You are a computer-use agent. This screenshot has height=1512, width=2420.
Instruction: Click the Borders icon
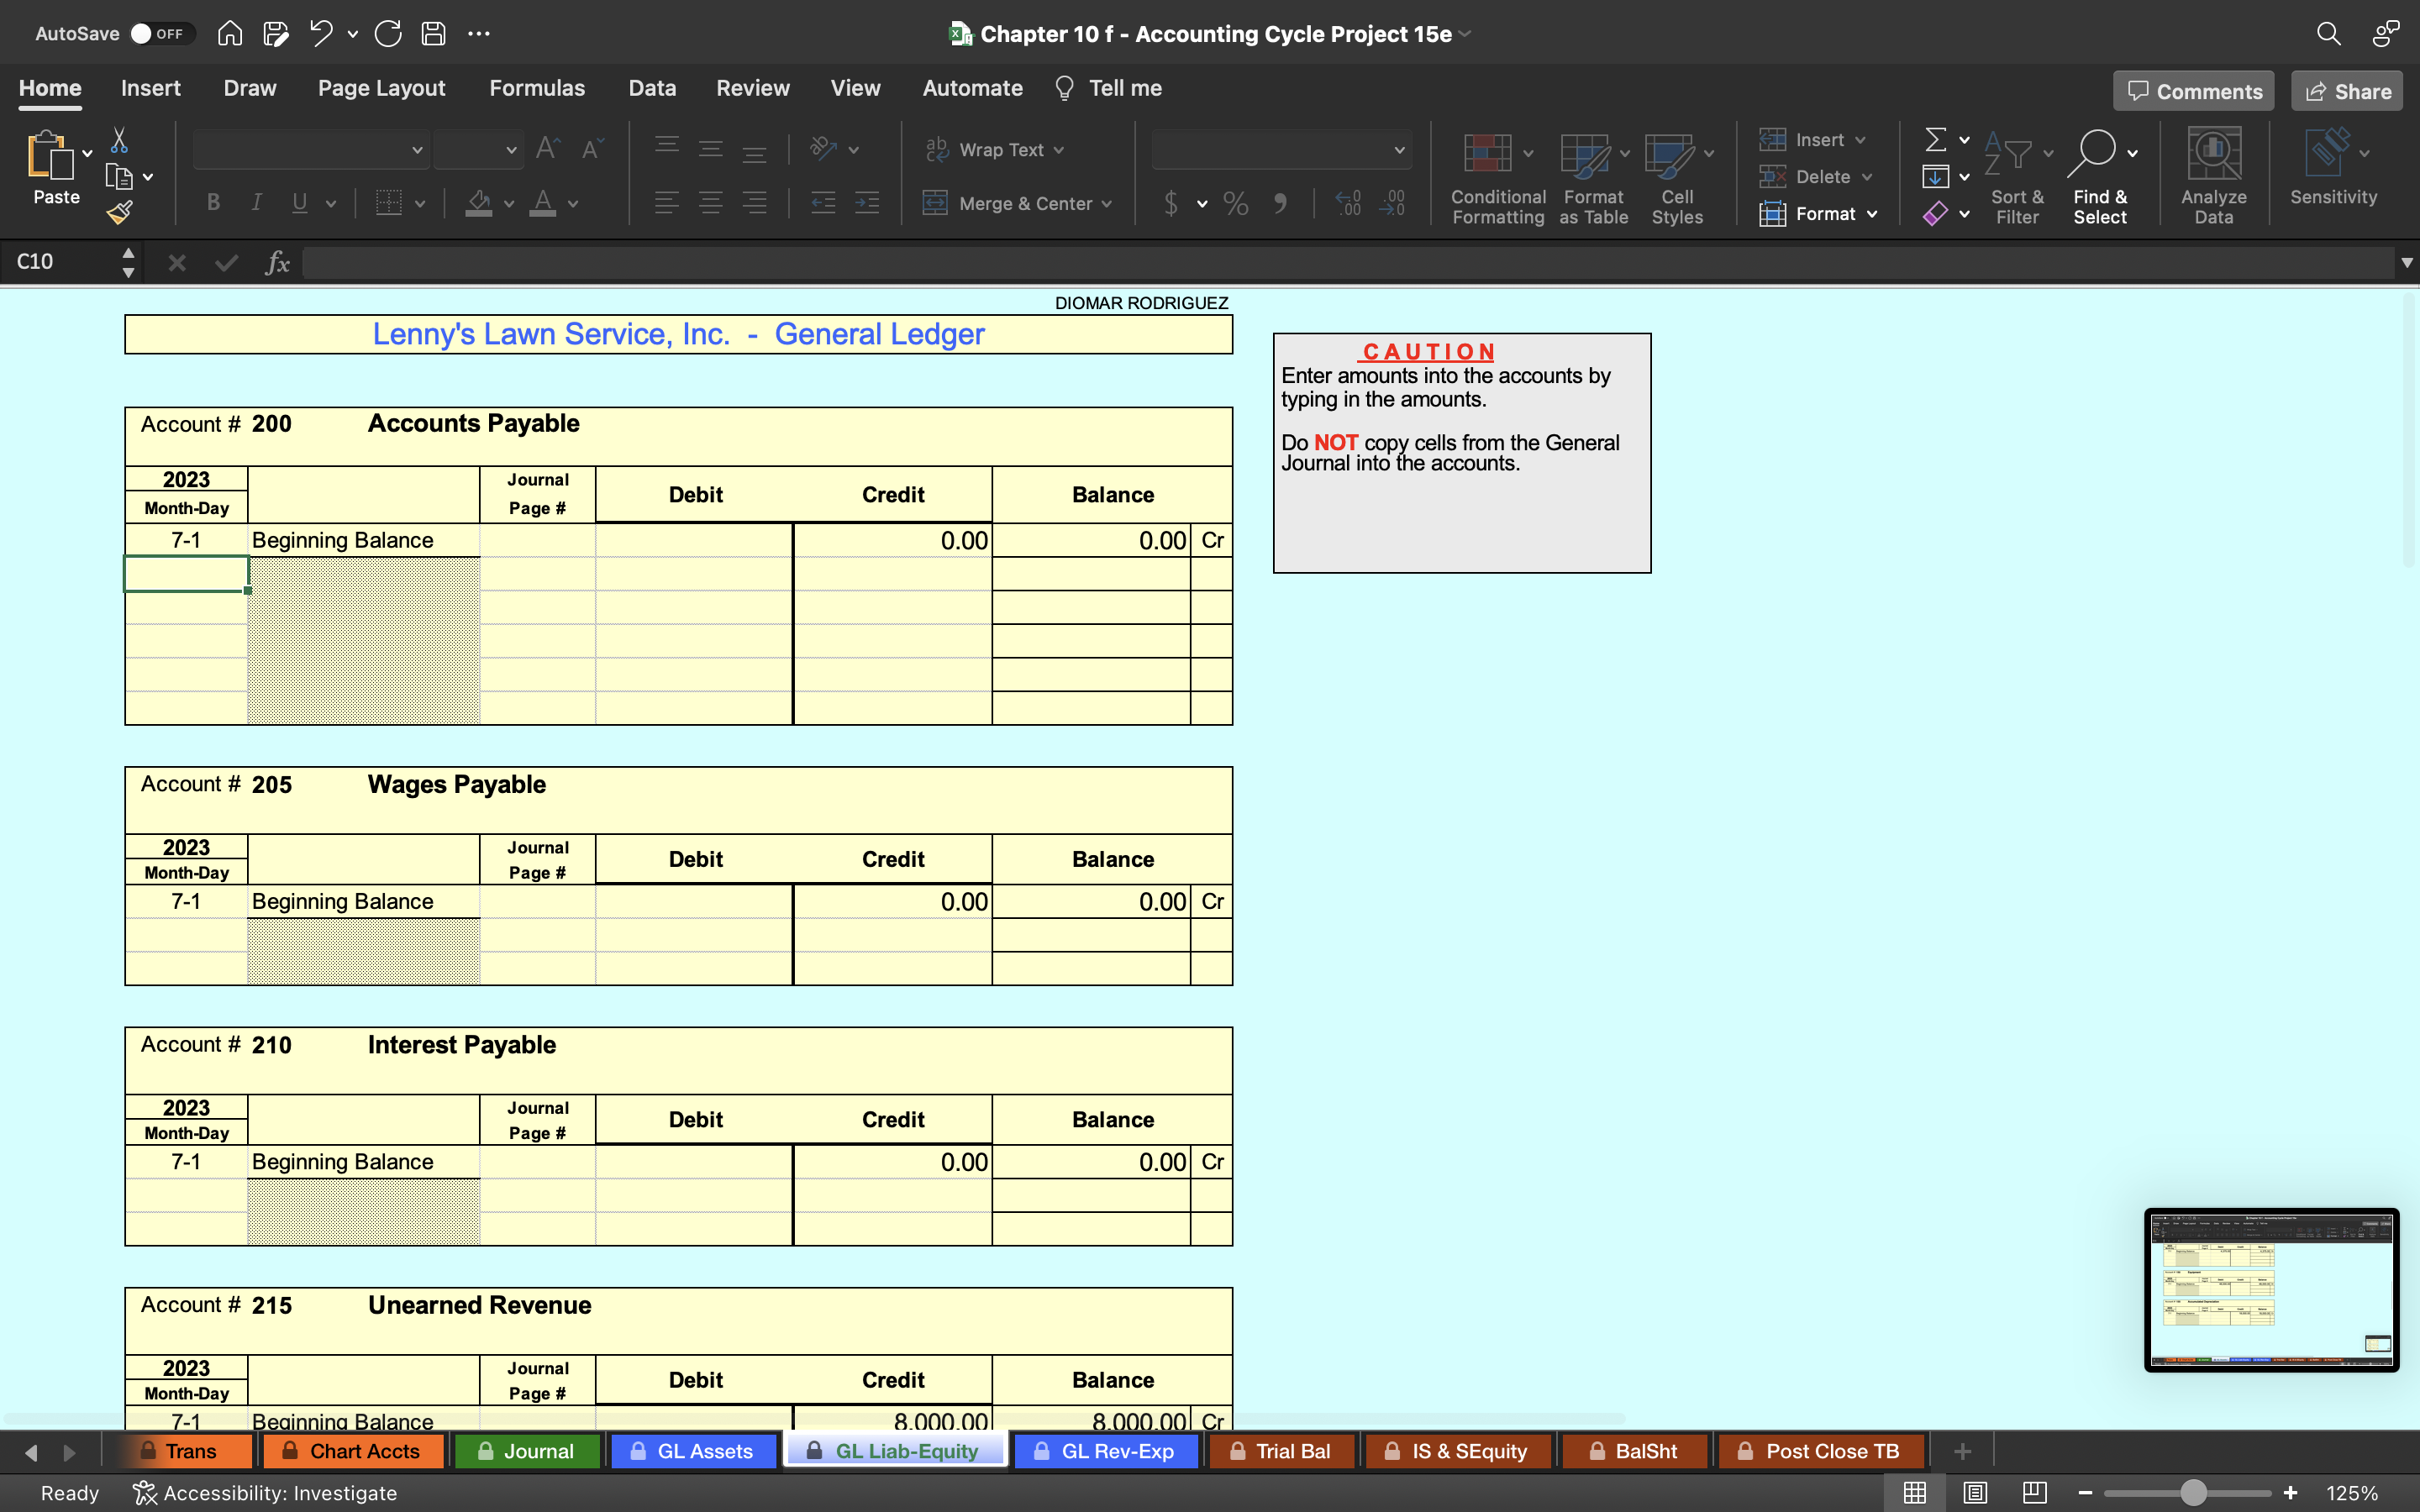pyautogui.click(x=388, y=203)
